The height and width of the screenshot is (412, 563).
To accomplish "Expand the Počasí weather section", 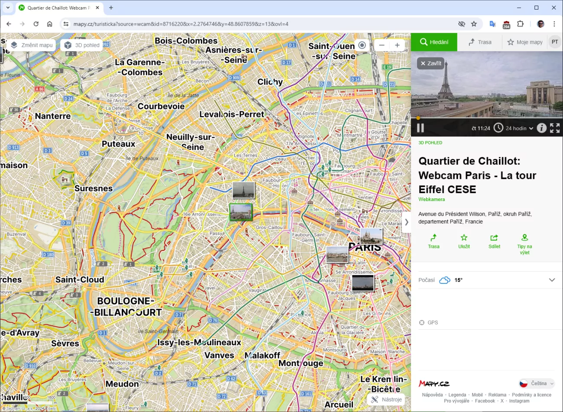I will 552,280.
